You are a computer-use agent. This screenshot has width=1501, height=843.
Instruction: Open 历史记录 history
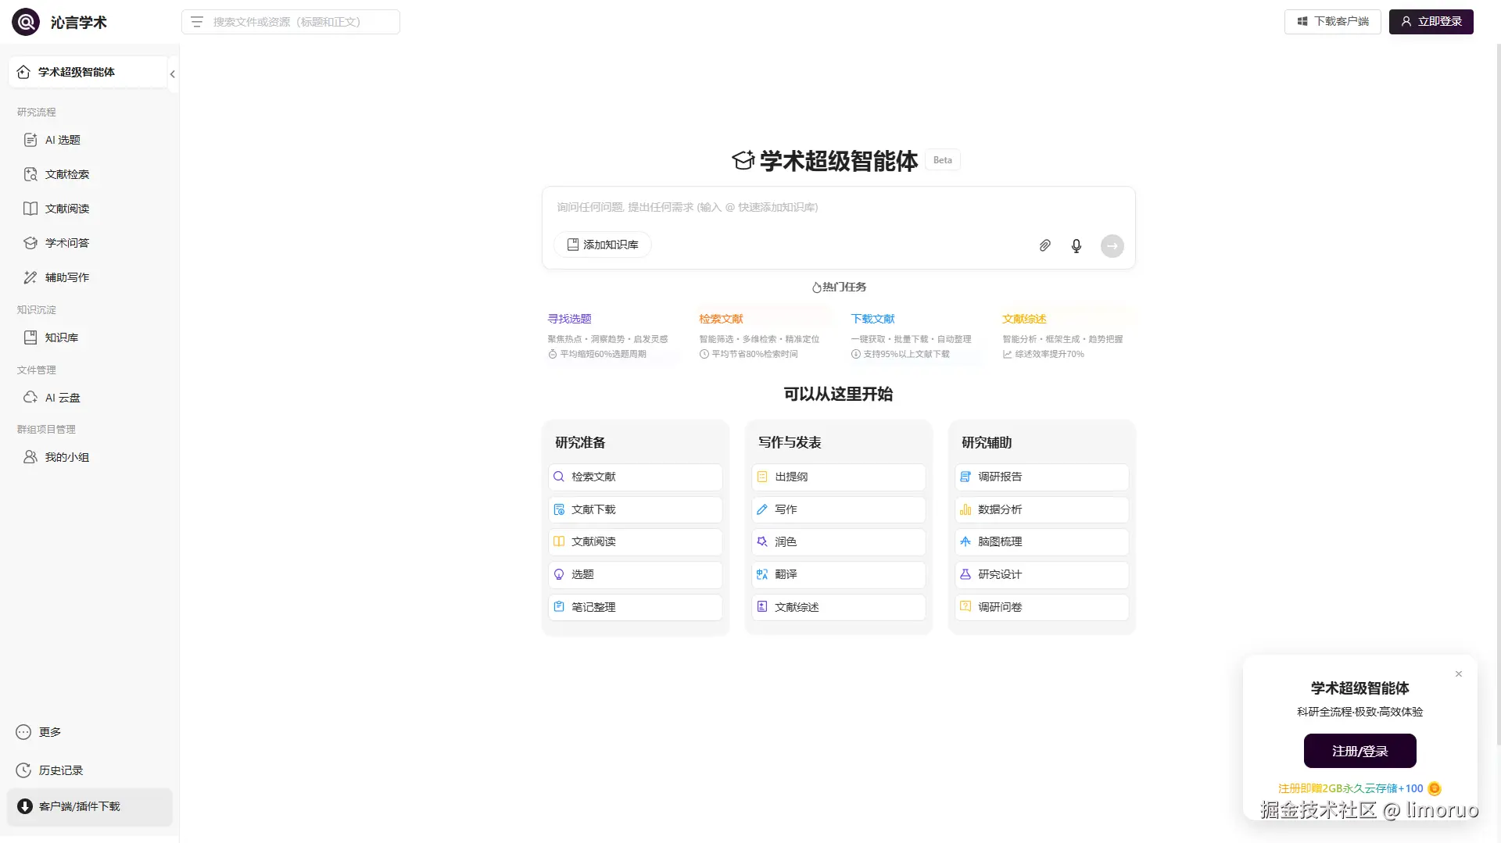[x=61, y=770]
